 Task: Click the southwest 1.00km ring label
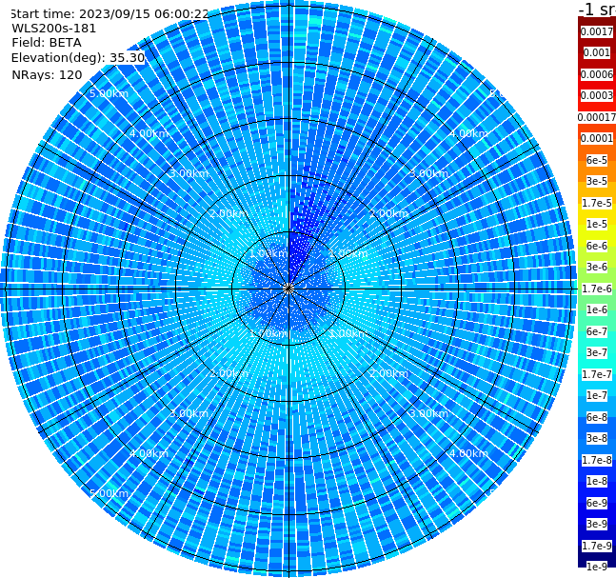(x=269, y=333)
